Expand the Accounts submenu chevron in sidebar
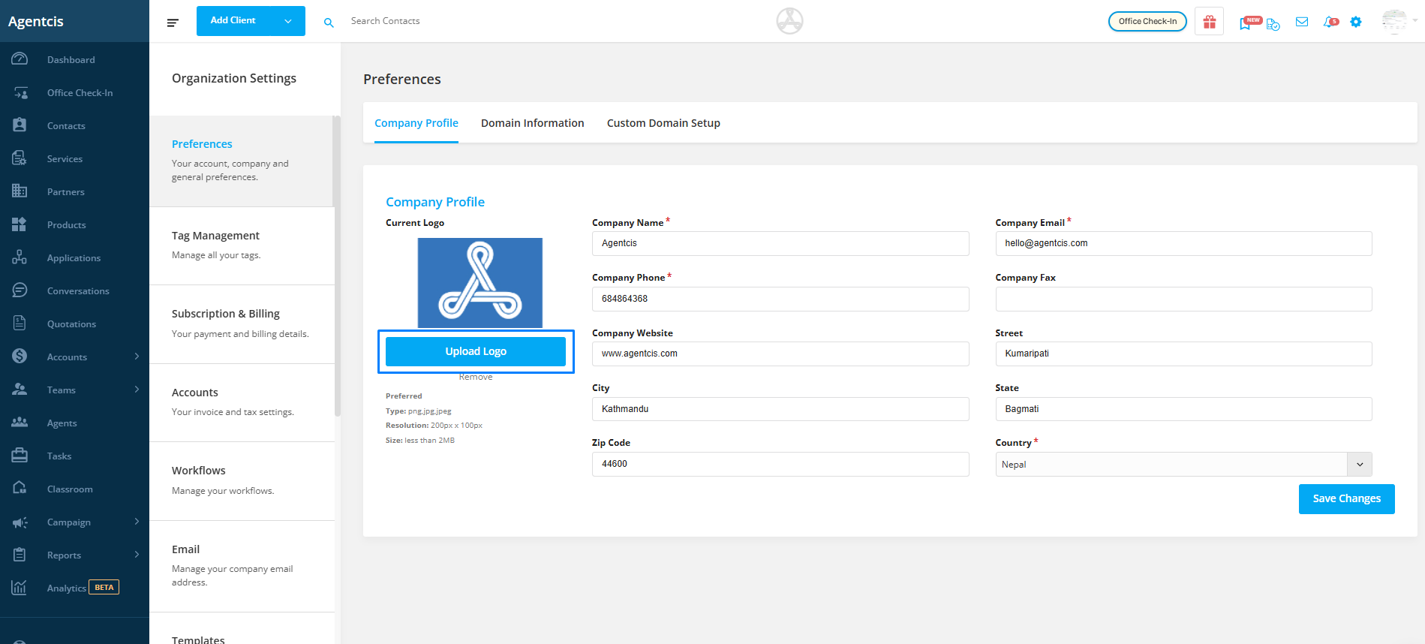Screen dimensions: 1425x644 coord(137,356)
